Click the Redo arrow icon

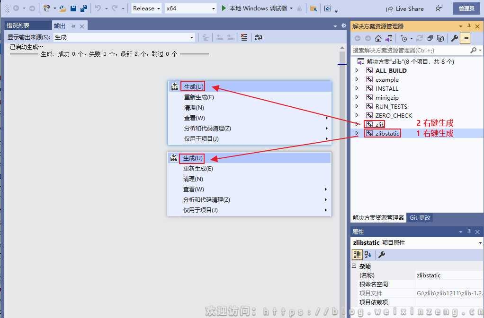pyautogui.click(x=115, y=9)
